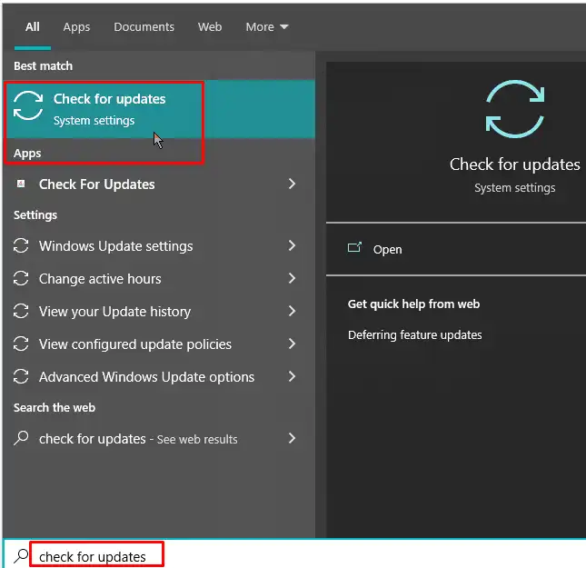Switch to the Documents search tab
Viewport: 586px width, 568px height.
144,27
